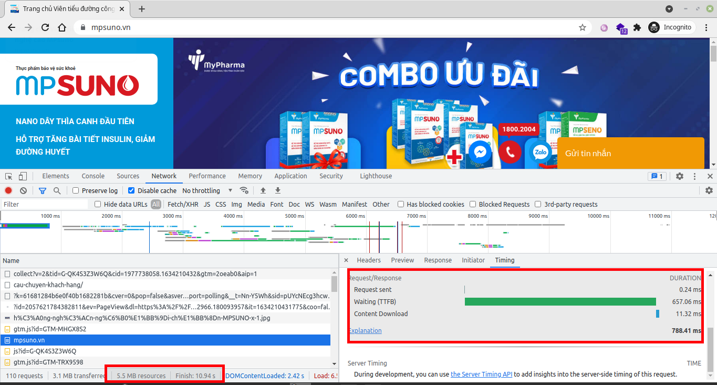Switch to the Console tab
This screenshot has height=385, width=717.
[93, 176]
